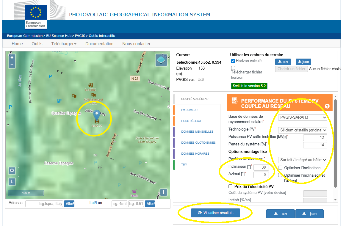Viewport: 343px width, 226px height.
Task: Click the 'O' map overlay button
Action: pyautogui.click(x=12, y=171)
